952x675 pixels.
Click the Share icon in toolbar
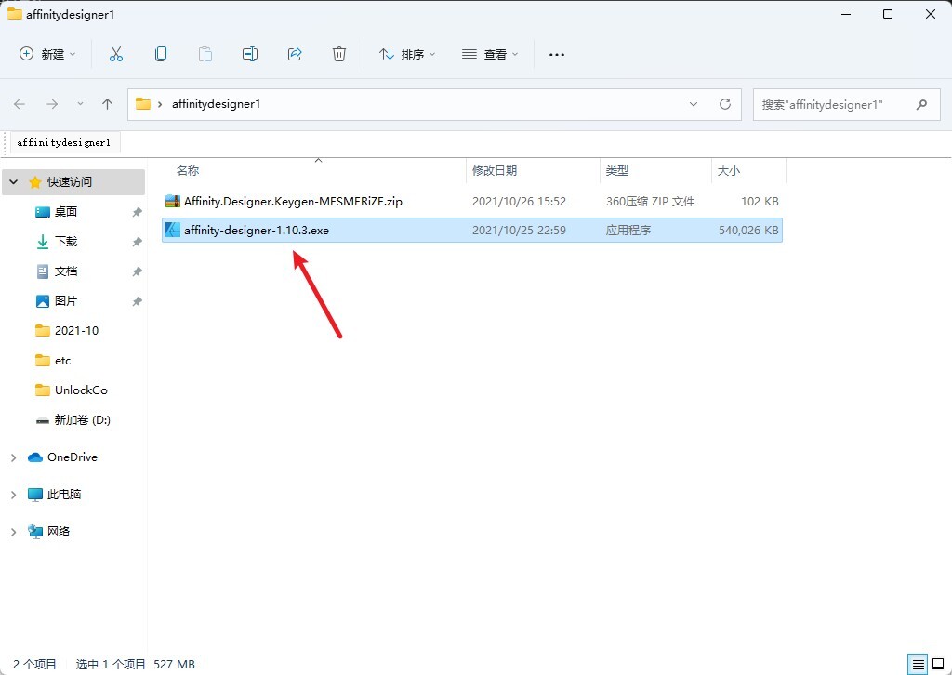coord(295,54)
